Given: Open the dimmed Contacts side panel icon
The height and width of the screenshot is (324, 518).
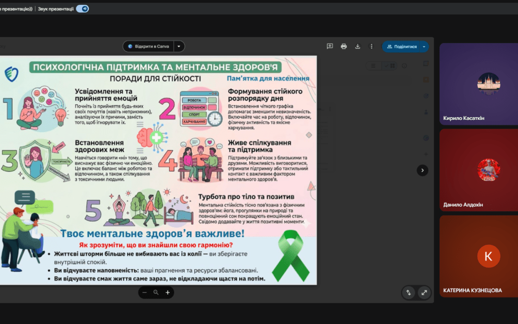Looking at the screenshot, I should tap(426, 112).
